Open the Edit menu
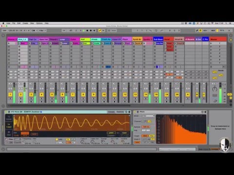Image resolution: width=234 pixels, height=175 pixels. click(x=19, y=23)
